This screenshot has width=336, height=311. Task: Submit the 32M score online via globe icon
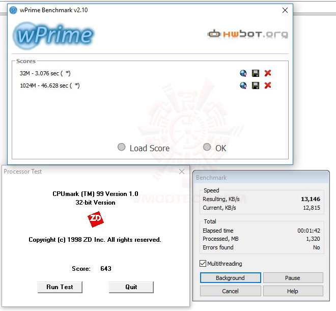point(243,73)
